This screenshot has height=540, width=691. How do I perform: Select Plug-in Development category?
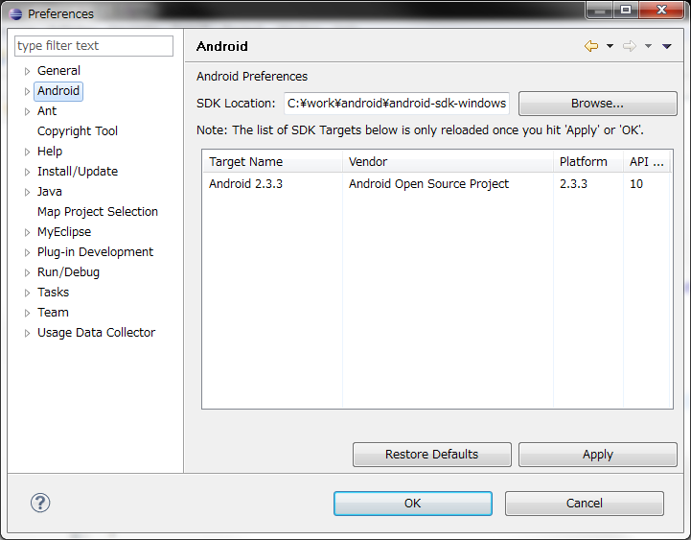(95, 252)
